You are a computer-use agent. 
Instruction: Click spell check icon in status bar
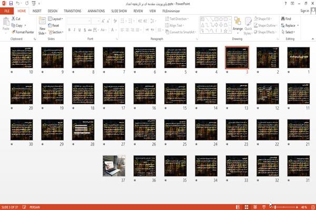click(x=24, y=207)
